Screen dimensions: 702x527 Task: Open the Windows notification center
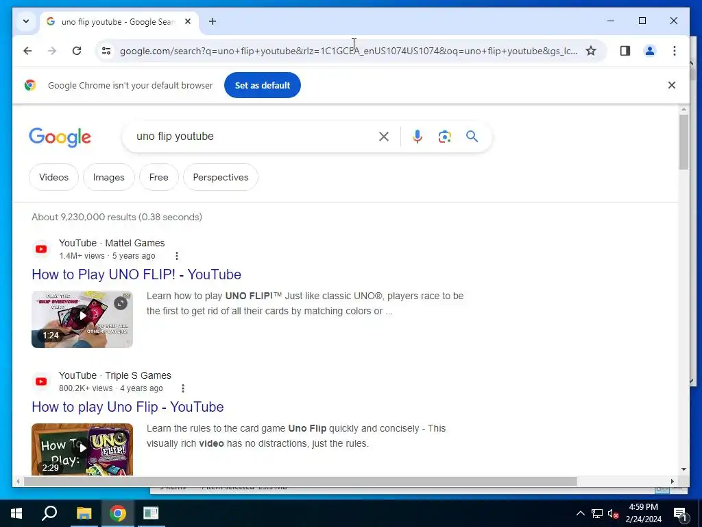click(680, 513)
